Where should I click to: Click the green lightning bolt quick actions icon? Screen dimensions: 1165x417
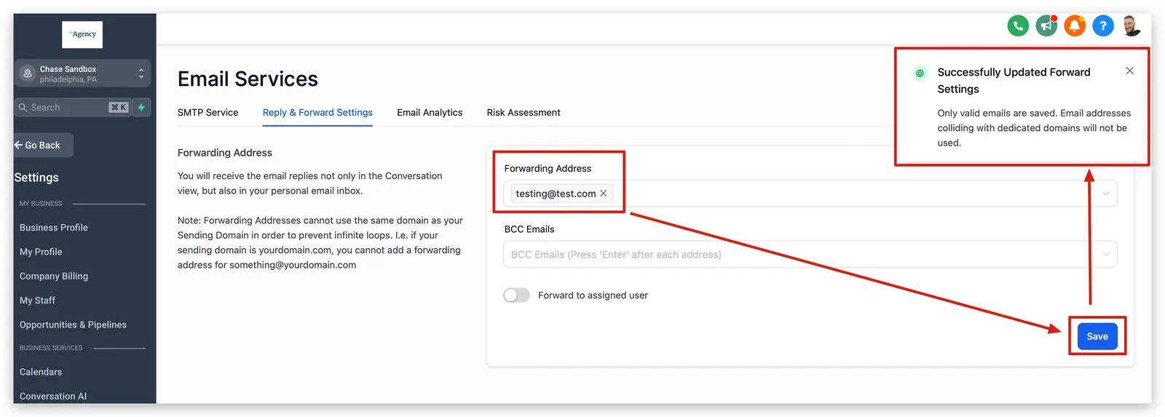click(x=142, y=108)
